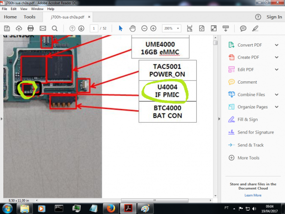The image size is (285, 214).
Task: Click the fit one full page icon
Action: tap(202, 29)
